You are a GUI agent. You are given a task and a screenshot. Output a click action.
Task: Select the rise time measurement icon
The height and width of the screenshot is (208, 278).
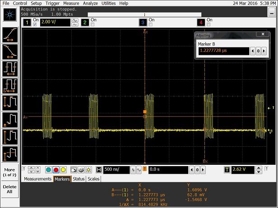coord(10,35)
